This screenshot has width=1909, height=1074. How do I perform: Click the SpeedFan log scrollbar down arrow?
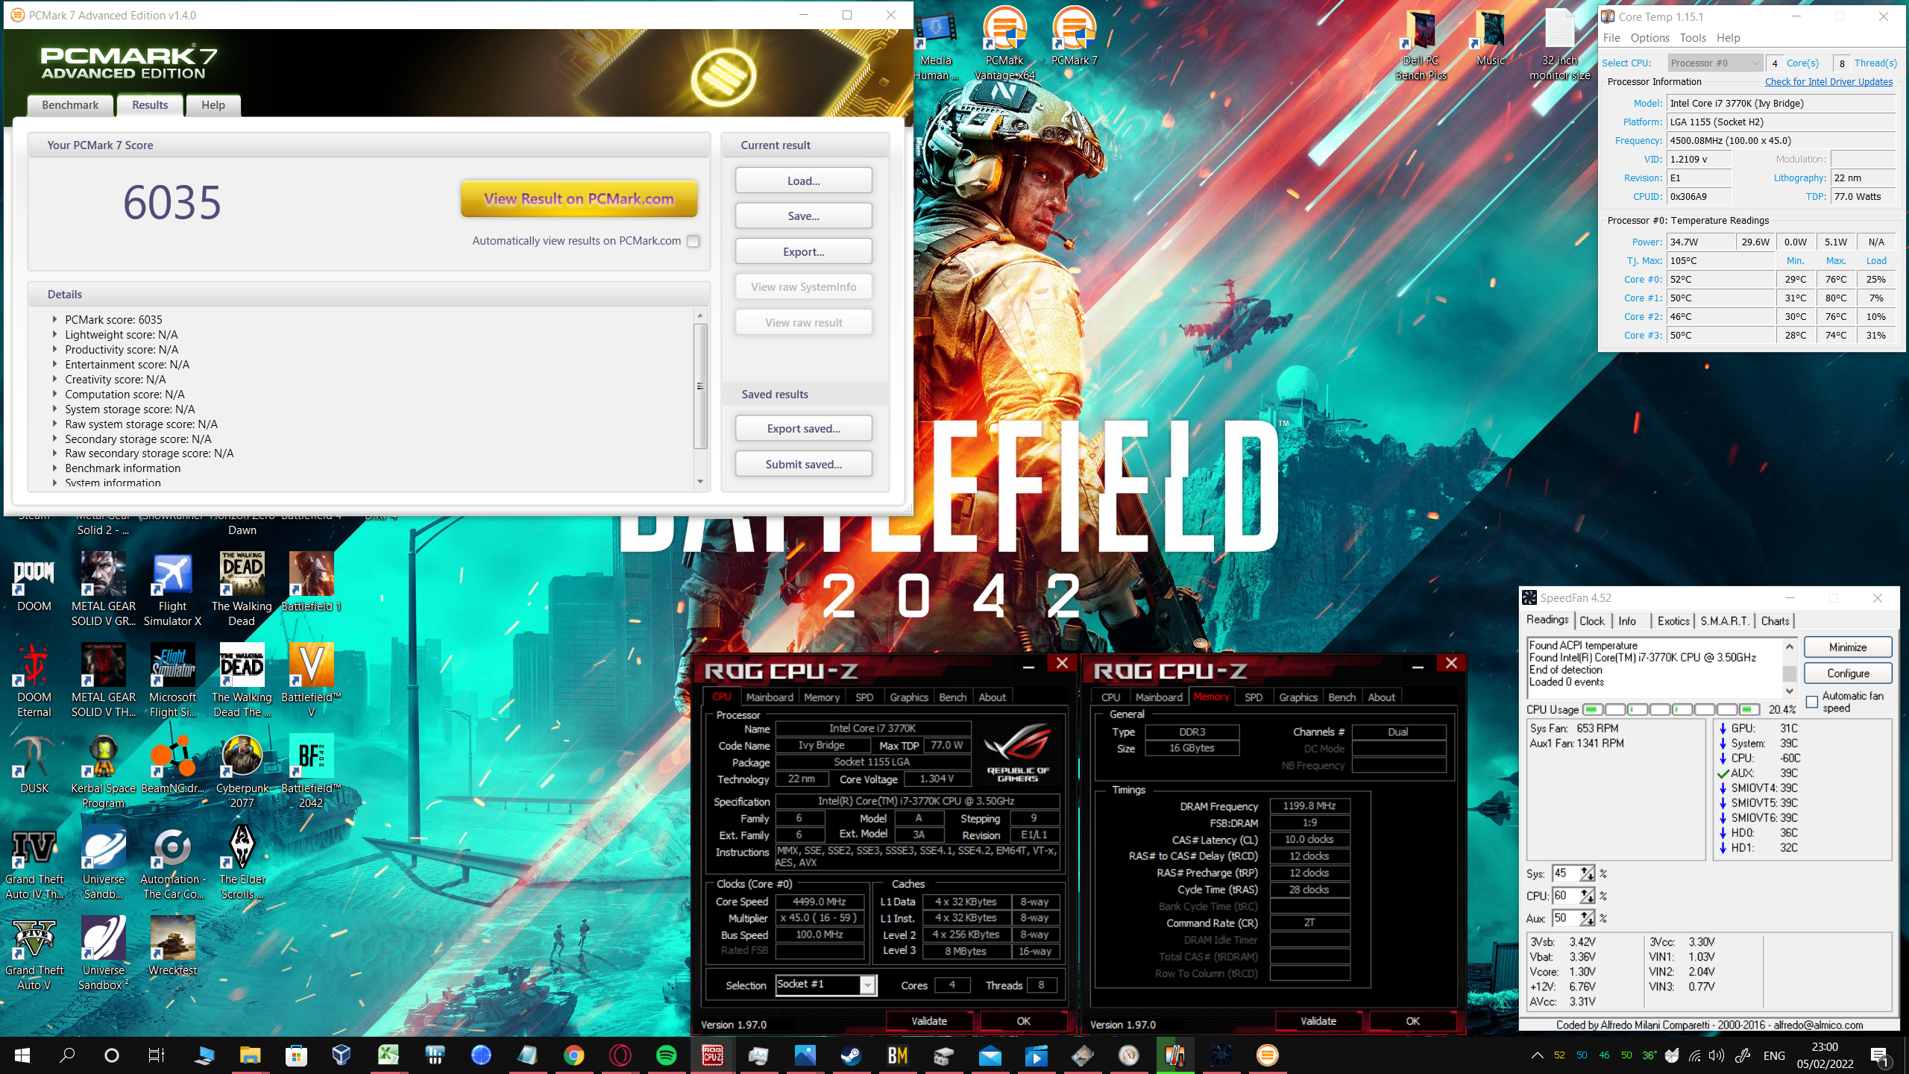(1790, 691)
